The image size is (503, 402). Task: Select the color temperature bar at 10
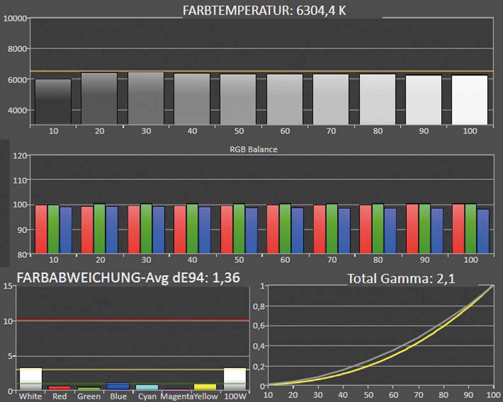53,102
